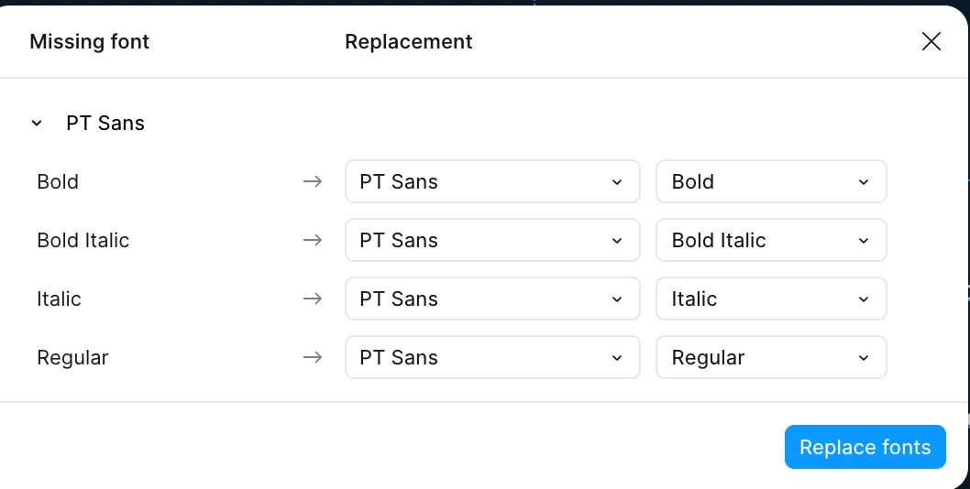Open the Regular style replacement dropdown
Screen dimensions: 970x489
pyautogui.click(x=770, y=357)
